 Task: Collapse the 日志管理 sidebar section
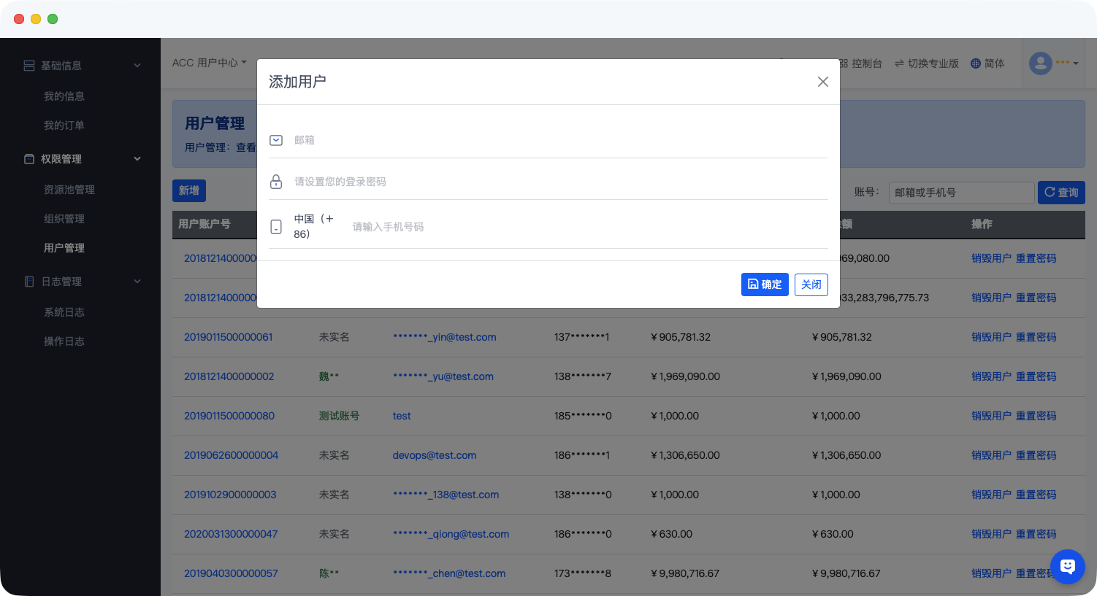137,282
